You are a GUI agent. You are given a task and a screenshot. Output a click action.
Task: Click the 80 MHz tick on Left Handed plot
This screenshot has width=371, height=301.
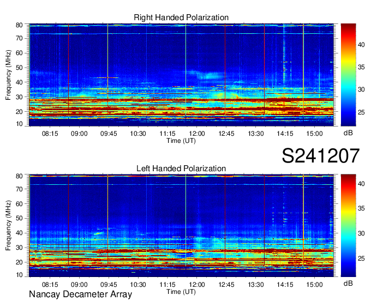19,176
